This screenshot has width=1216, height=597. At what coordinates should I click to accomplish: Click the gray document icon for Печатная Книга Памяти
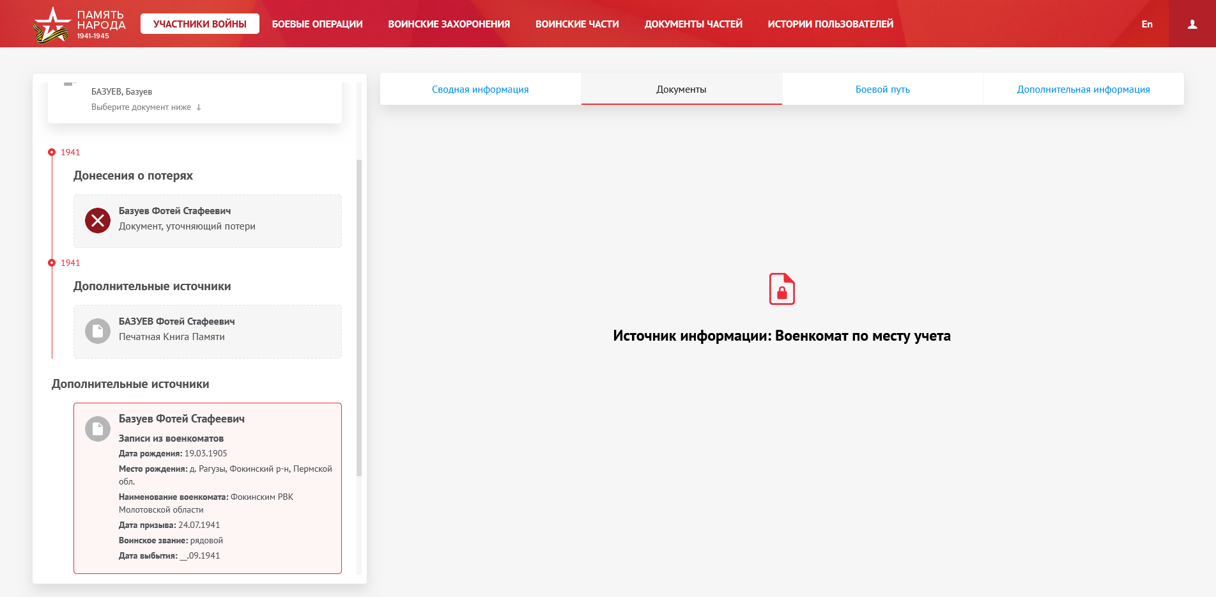point(98,331)
